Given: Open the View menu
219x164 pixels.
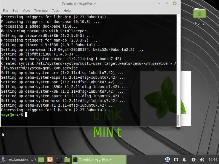Looking at the screenshot, I should point(26,11).
